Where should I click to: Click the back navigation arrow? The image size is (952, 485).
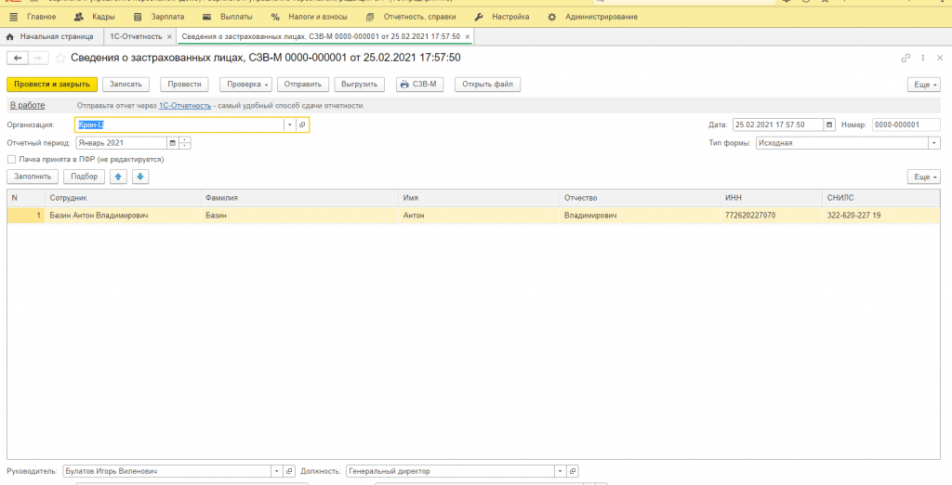pyautogui.click(x=18, y=58)
